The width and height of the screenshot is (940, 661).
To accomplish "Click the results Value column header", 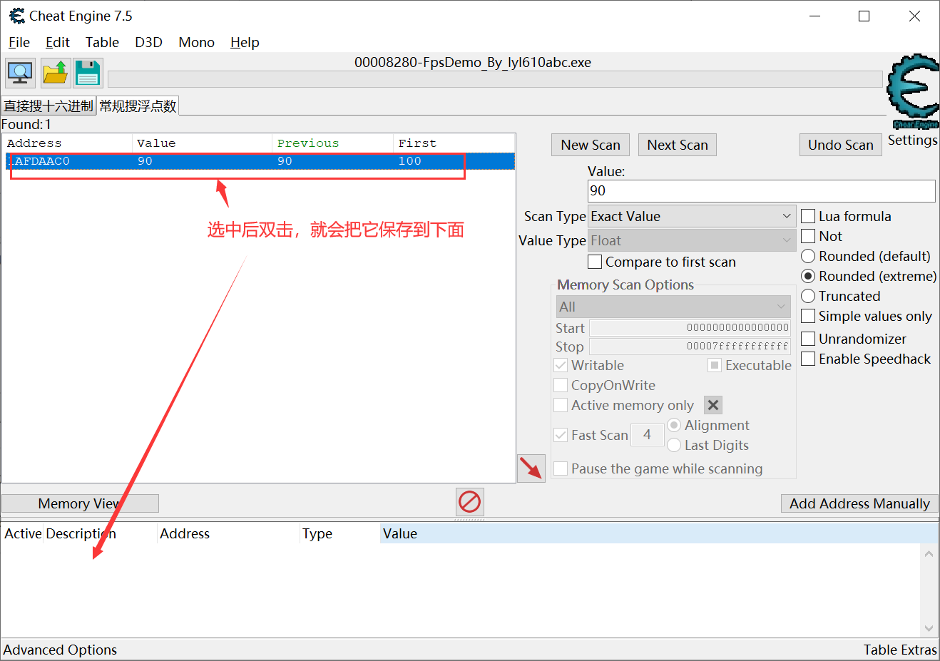I will [203, 143].
